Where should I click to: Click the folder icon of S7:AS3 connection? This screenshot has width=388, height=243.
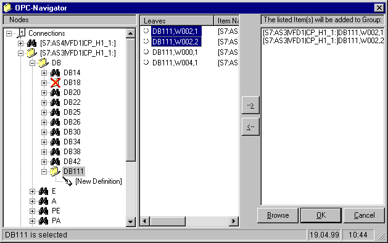[32, 52]
